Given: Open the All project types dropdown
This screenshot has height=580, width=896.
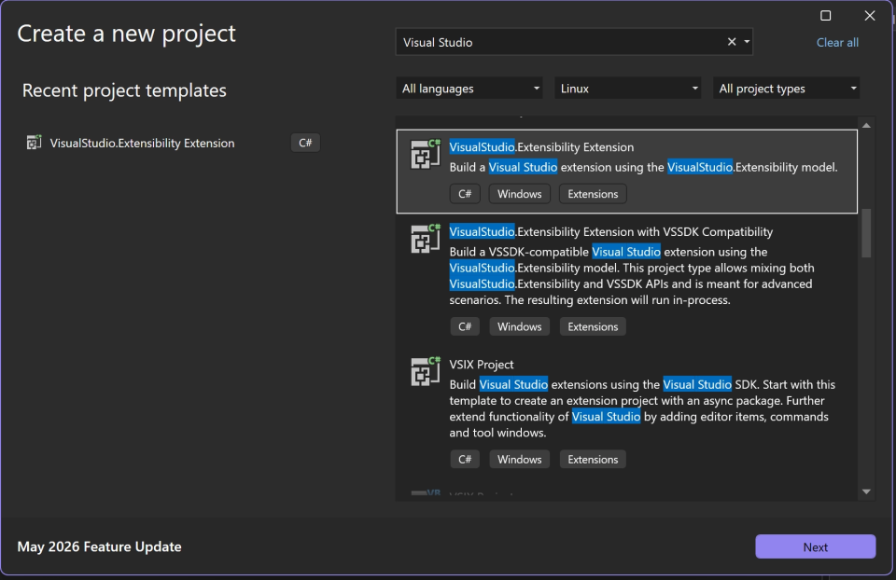Looking at the screenshot, I should (x=786, y=89).
